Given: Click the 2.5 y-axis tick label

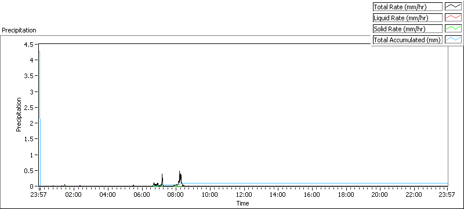Looking at the screenshot, I should [x=30, y=108].
